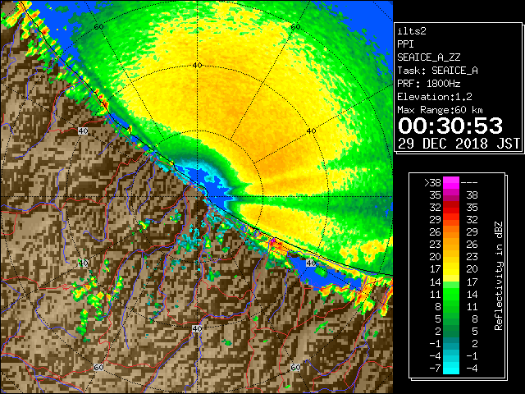Click the "40" range label north of radar centre
This screenshot has width=525, height=394.
tap(197, 66)
